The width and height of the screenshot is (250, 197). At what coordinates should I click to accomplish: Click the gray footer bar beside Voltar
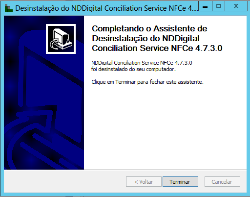65,181
